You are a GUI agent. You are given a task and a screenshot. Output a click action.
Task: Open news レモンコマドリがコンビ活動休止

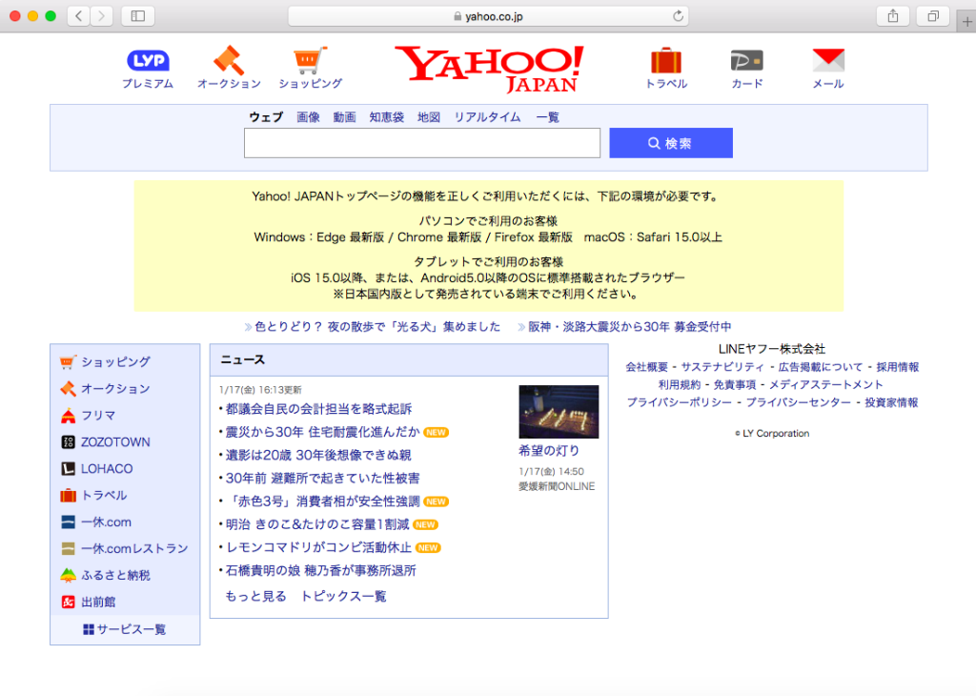pos(318,547)
